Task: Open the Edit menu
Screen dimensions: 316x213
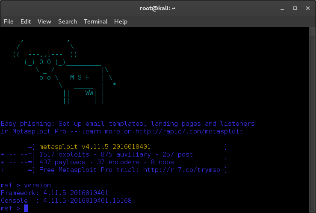Action: tap(26, 21)
